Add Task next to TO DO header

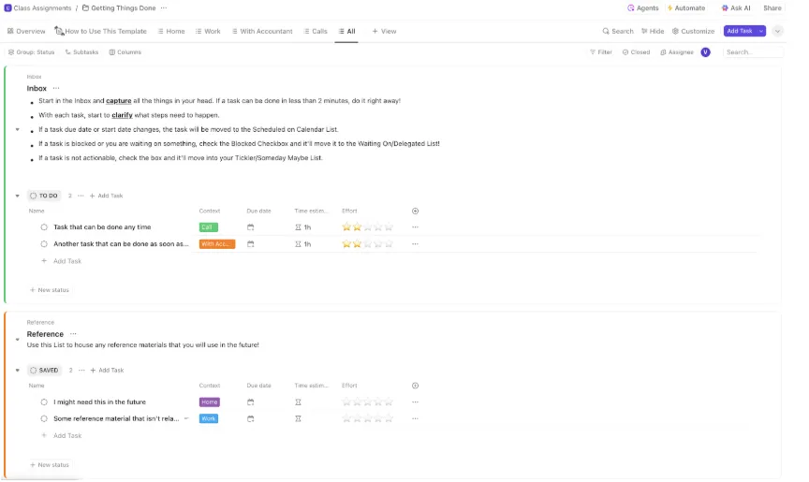(x=107, y=196)
